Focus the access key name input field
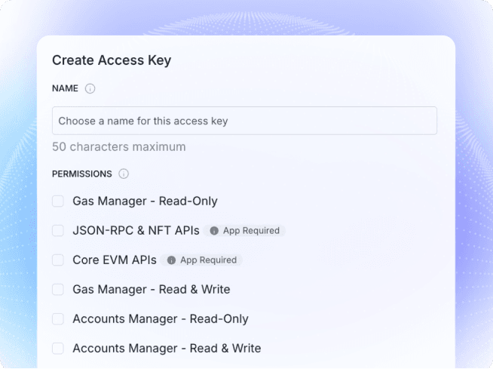Viewport: 493px width, 369px height. pos(244,121)
